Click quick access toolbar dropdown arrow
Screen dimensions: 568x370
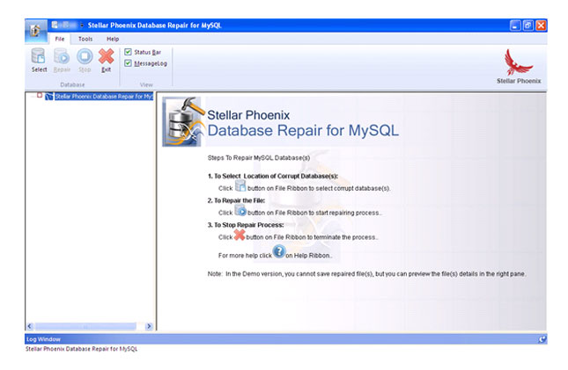[82, 25]
